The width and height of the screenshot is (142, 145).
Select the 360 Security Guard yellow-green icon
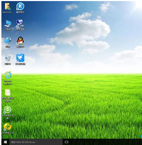pos(8,127)
